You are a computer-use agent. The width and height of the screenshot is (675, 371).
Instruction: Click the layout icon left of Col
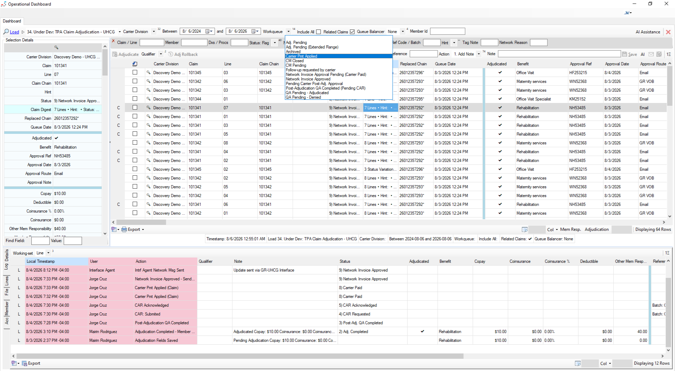pyautogui.click(x=525, y=229)
